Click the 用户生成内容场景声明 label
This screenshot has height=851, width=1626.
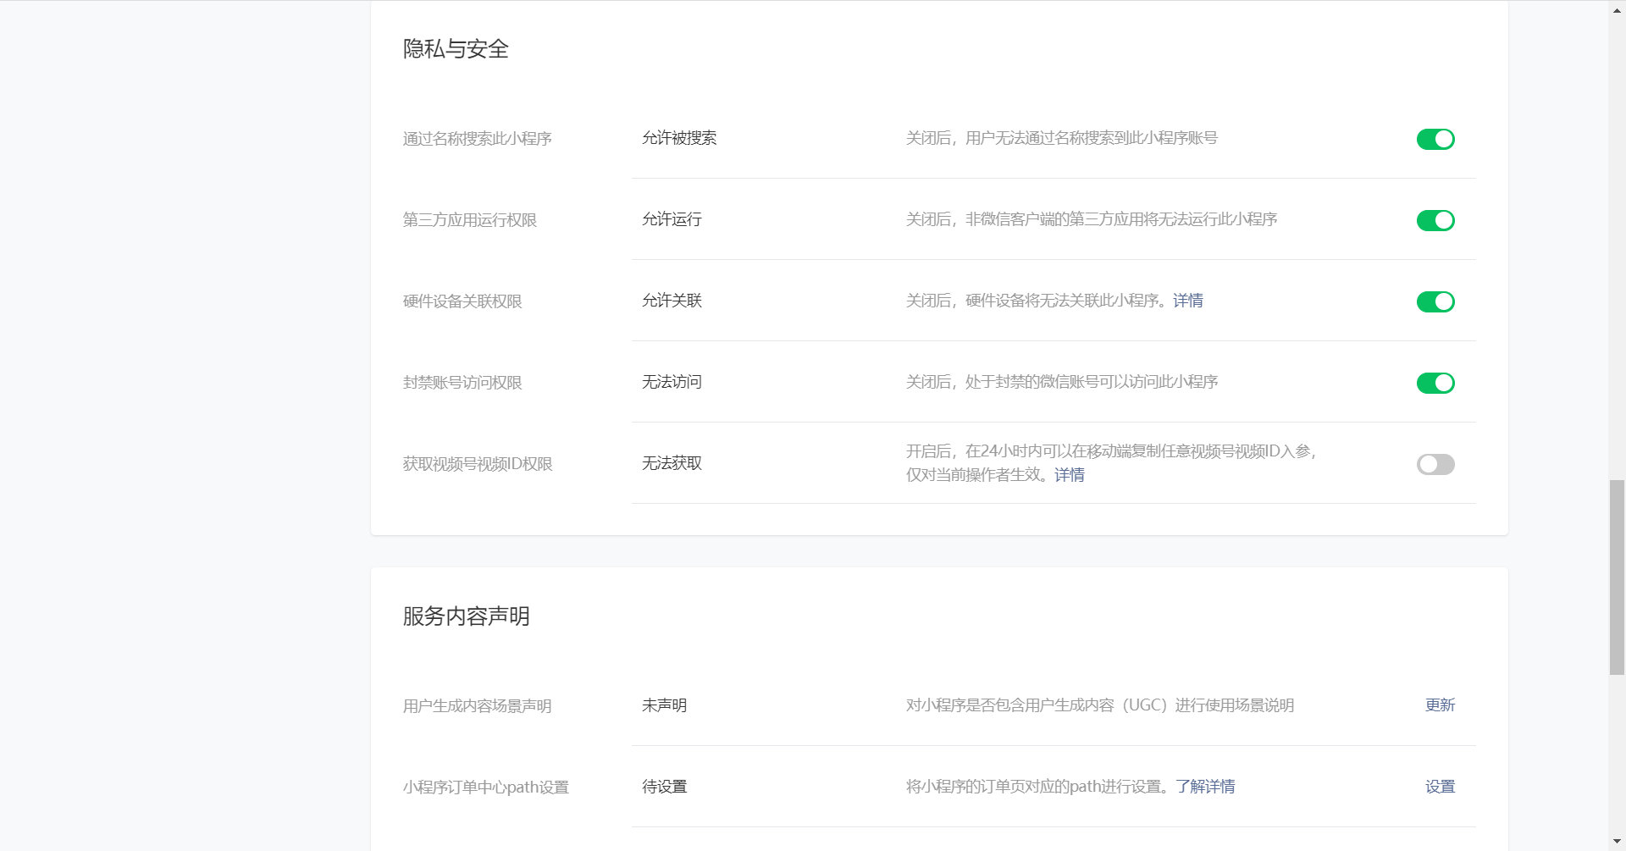point(478,706)
